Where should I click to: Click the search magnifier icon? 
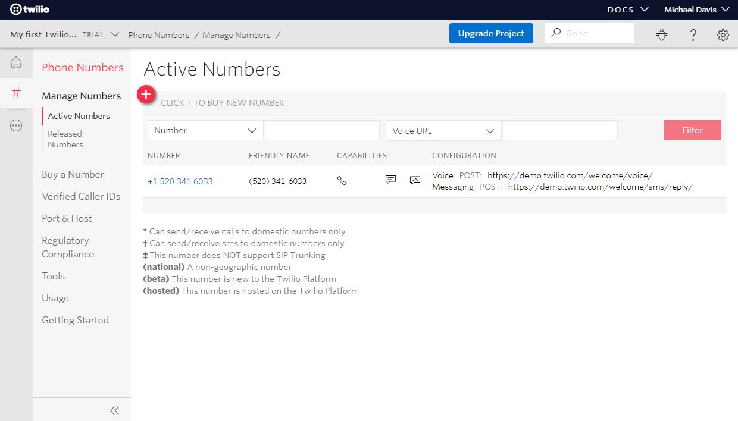click(556, 33)
